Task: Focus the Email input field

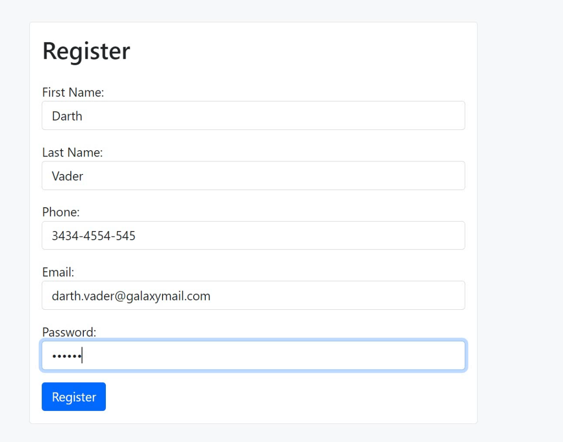Action: point(253,295)
